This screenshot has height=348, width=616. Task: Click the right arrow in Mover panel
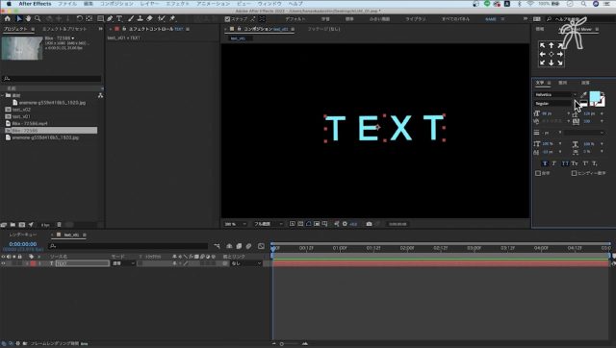tap(560, 54)
